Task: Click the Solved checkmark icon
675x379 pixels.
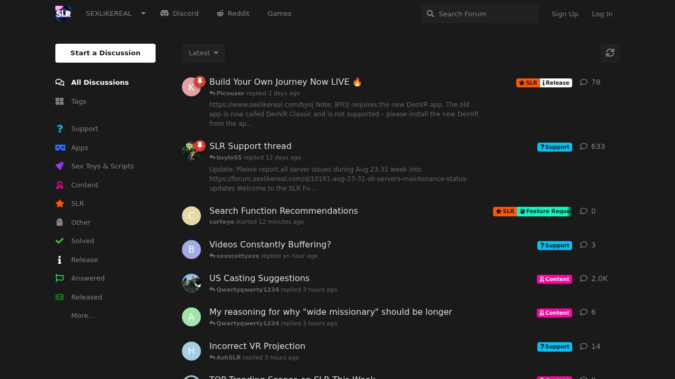Action: 60,241
